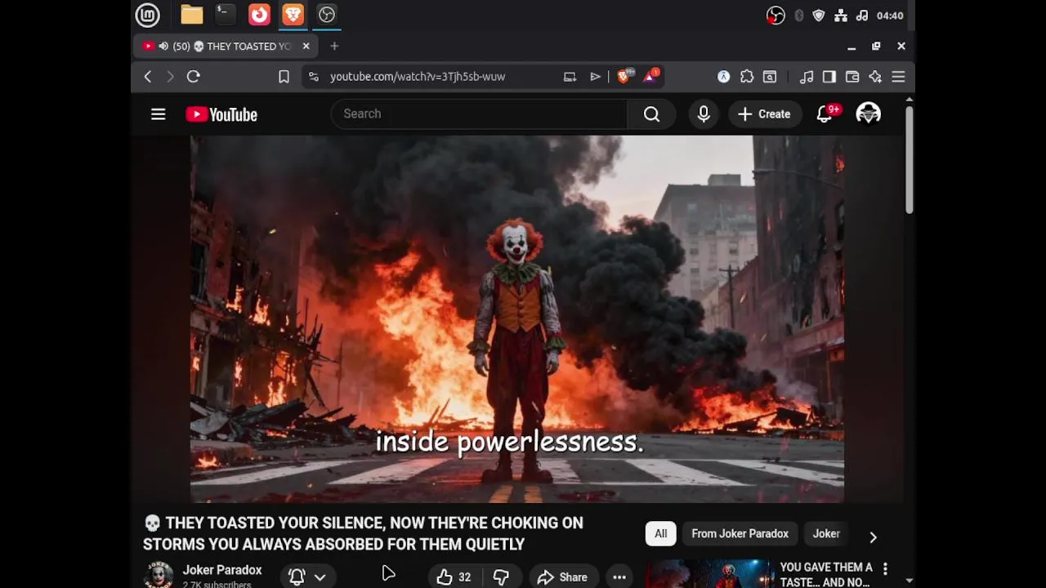1046x588 pixels.
Task: Open the network connections tray icon
Action: click(840, 16)
